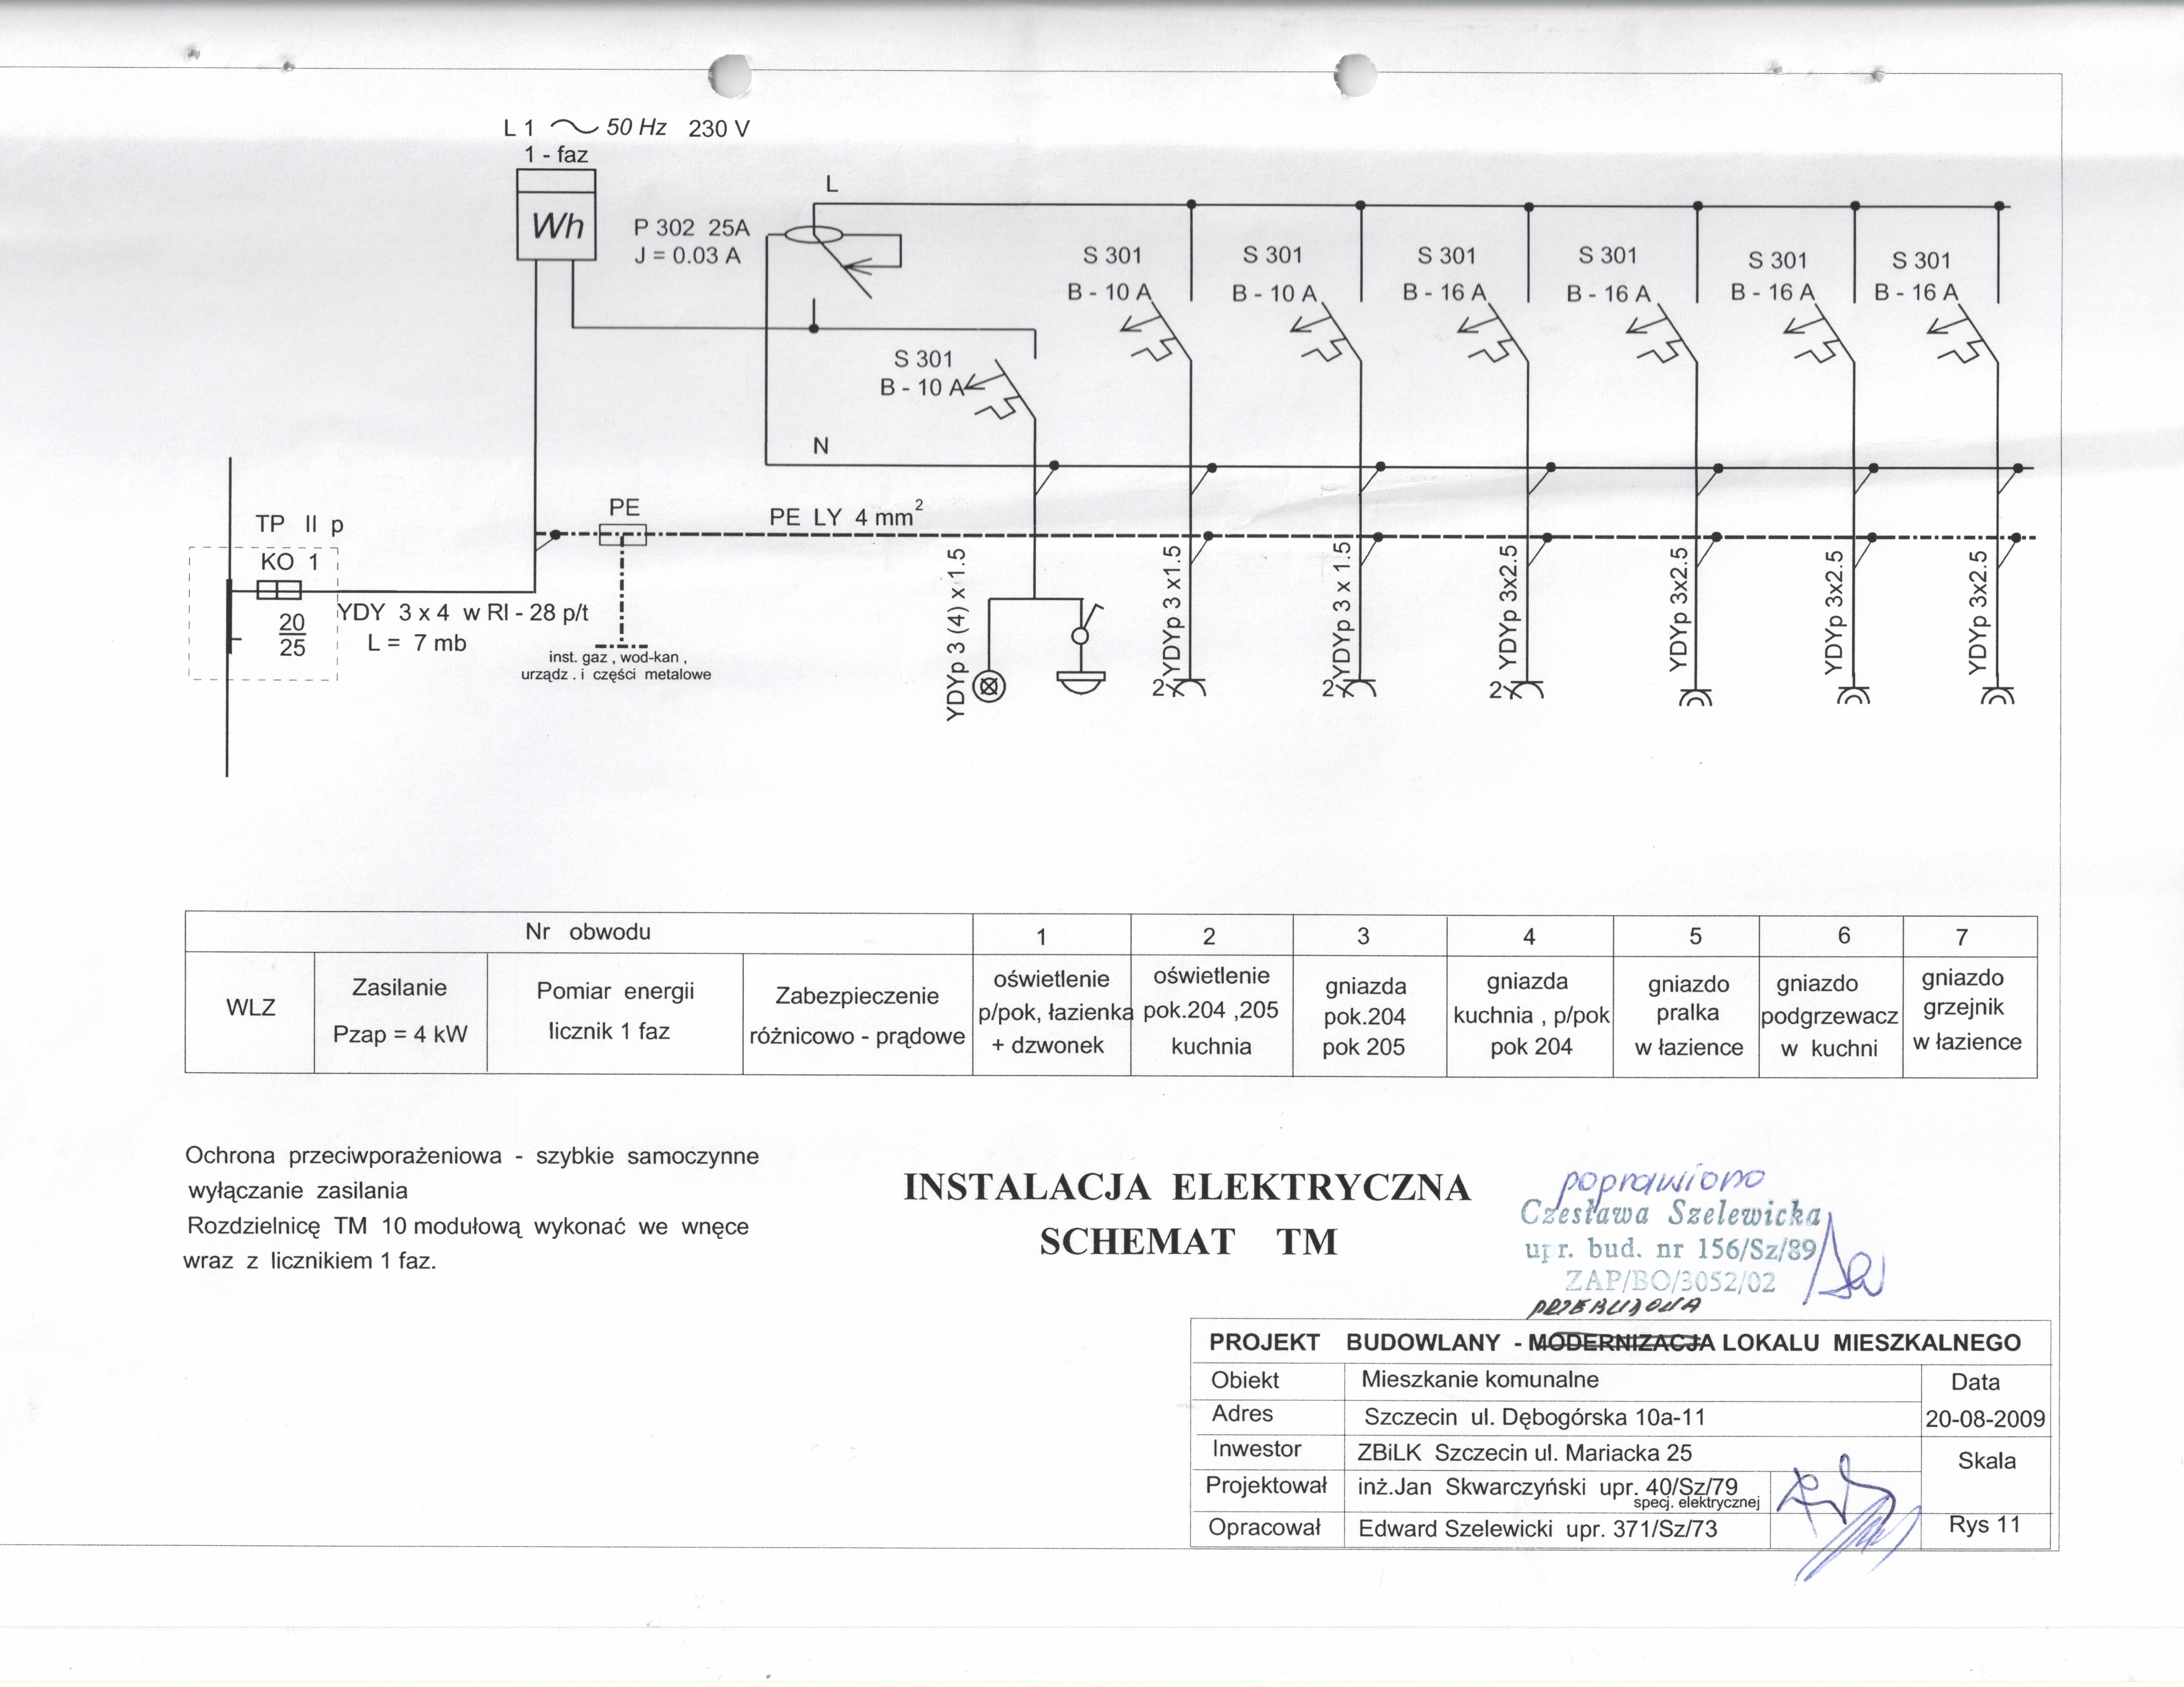Click 'grzejnik' in circuit 7 cell
Viewport: 2184px width, 1687px height.
1964,1007
